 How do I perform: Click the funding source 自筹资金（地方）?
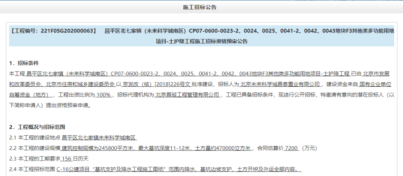pos(29,95)
